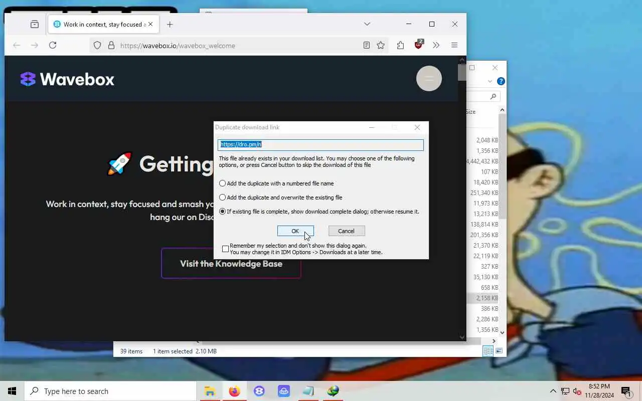Open the notepad-like taskbar icon
Screen dimensions: 642x401
point(308,391)
